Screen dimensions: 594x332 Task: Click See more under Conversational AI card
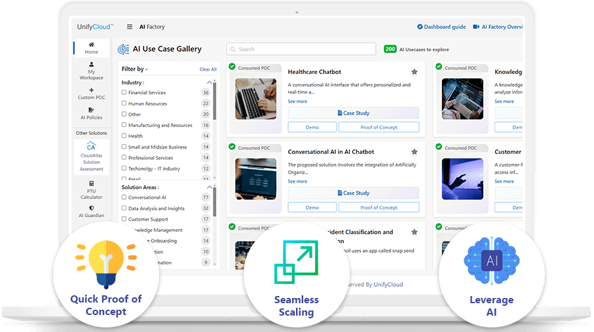coord(297,181)
